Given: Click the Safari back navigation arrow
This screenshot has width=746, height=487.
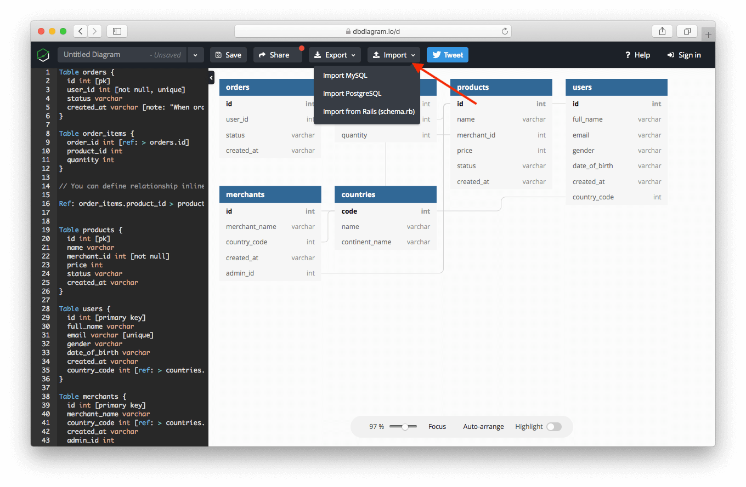Looking at the screenshot, I should pyautogui.click(x=81, y=31).
